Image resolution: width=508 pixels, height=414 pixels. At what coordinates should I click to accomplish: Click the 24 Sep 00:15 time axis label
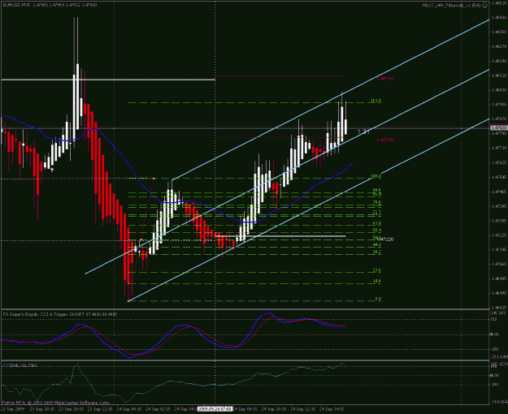[x=129, y=409]
